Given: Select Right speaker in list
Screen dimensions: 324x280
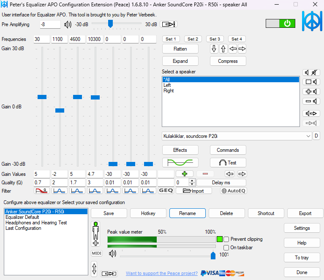Looking at the screenshot, I should click(x=231, y=91).
